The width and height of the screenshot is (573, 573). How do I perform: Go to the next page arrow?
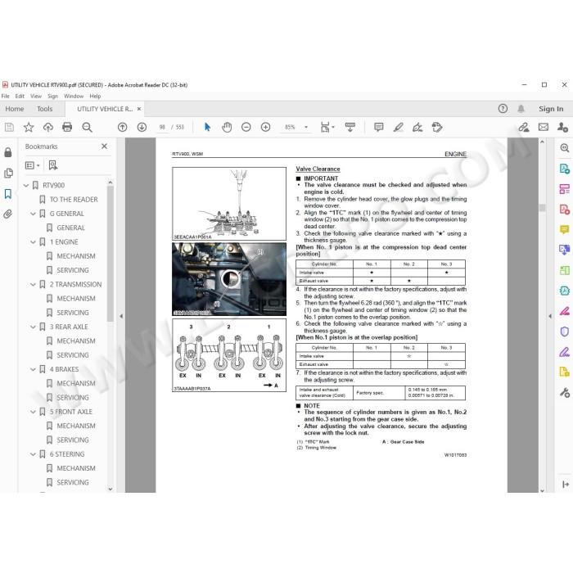tap(142, 127)
